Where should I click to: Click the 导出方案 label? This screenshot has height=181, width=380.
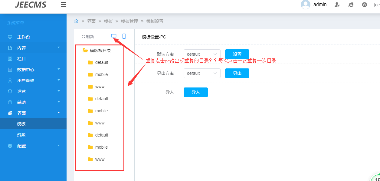165,73
